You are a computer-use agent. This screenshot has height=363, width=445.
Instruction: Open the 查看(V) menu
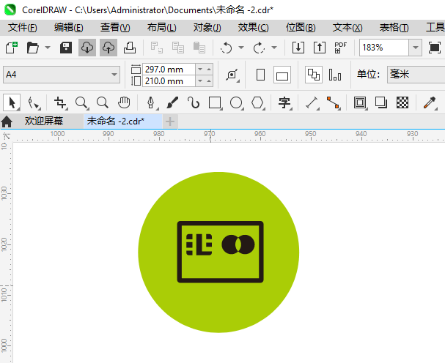click(115, 28)
